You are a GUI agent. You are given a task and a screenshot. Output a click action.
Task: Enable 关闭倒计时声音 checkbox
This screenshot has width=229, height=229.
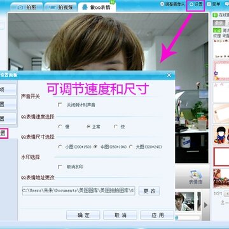[60, 105]
